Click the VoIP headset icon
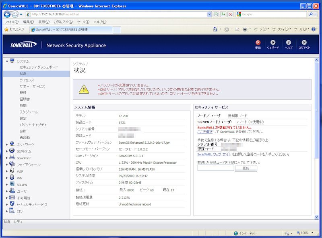The width and height of the screenshot is (322, 238). (12, 171)
